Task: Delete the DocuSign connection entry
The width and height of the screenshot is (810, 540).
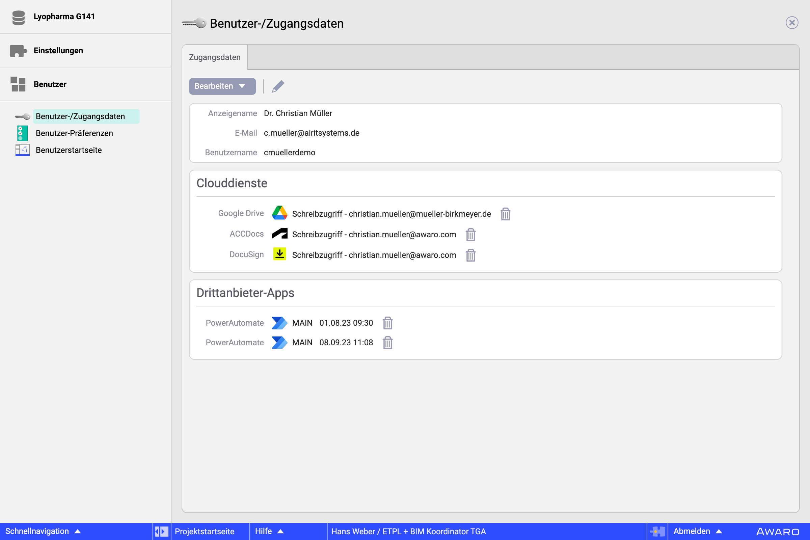Action: (470, 255)
